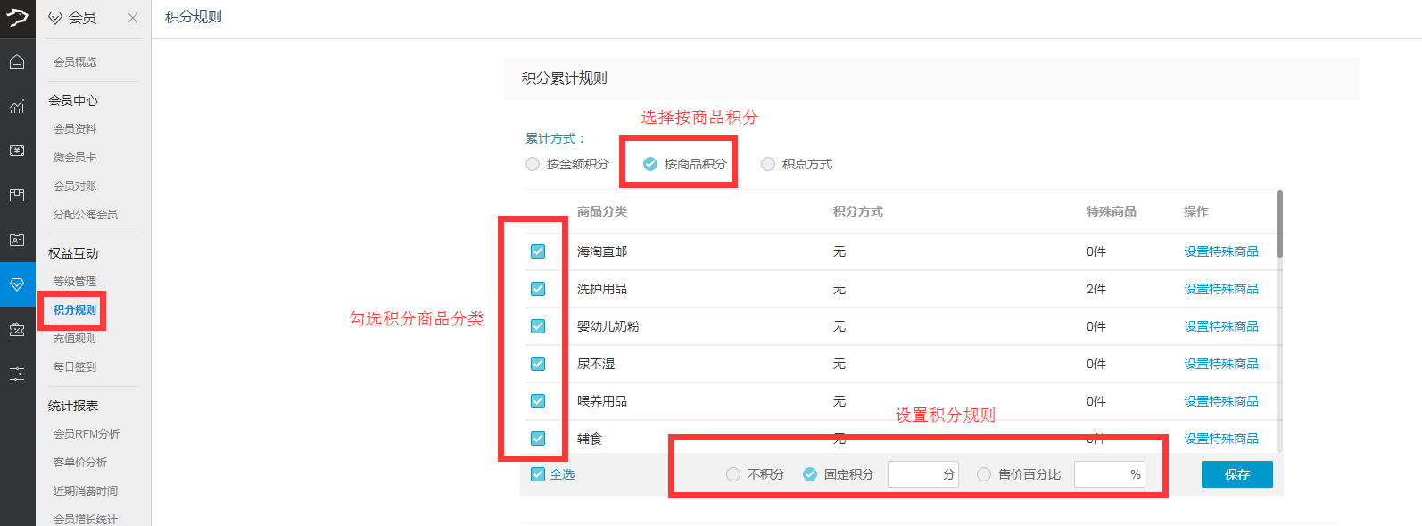1422x526 pixels.
Task: Uncheck the 婴幼儿奶粉 category checkbox
Action: tap(538, 326)
